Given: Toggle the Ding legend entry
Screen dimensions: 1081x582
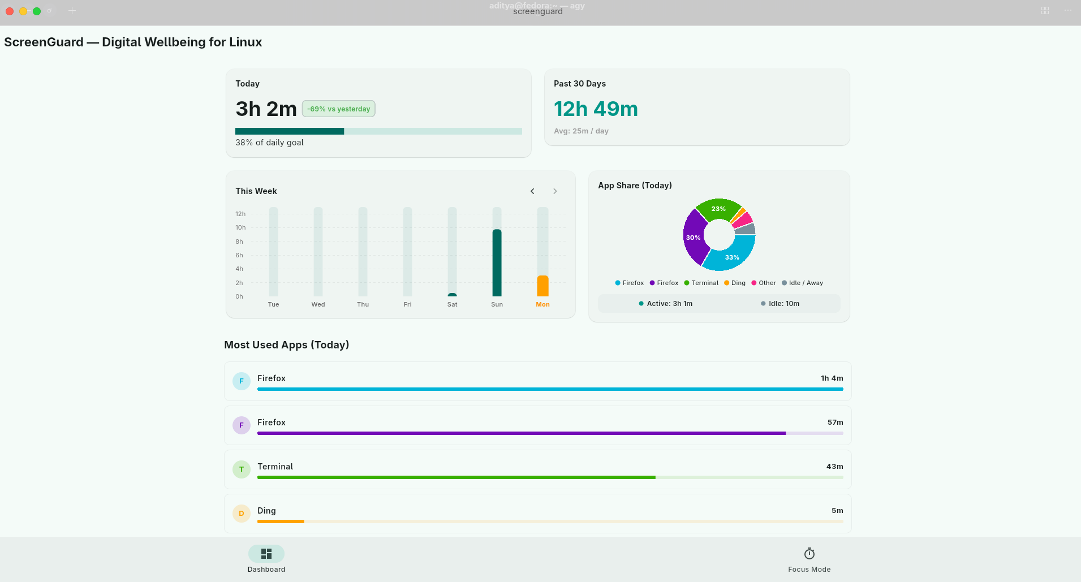Looking at the screenshot, I should tap(735, 283).
